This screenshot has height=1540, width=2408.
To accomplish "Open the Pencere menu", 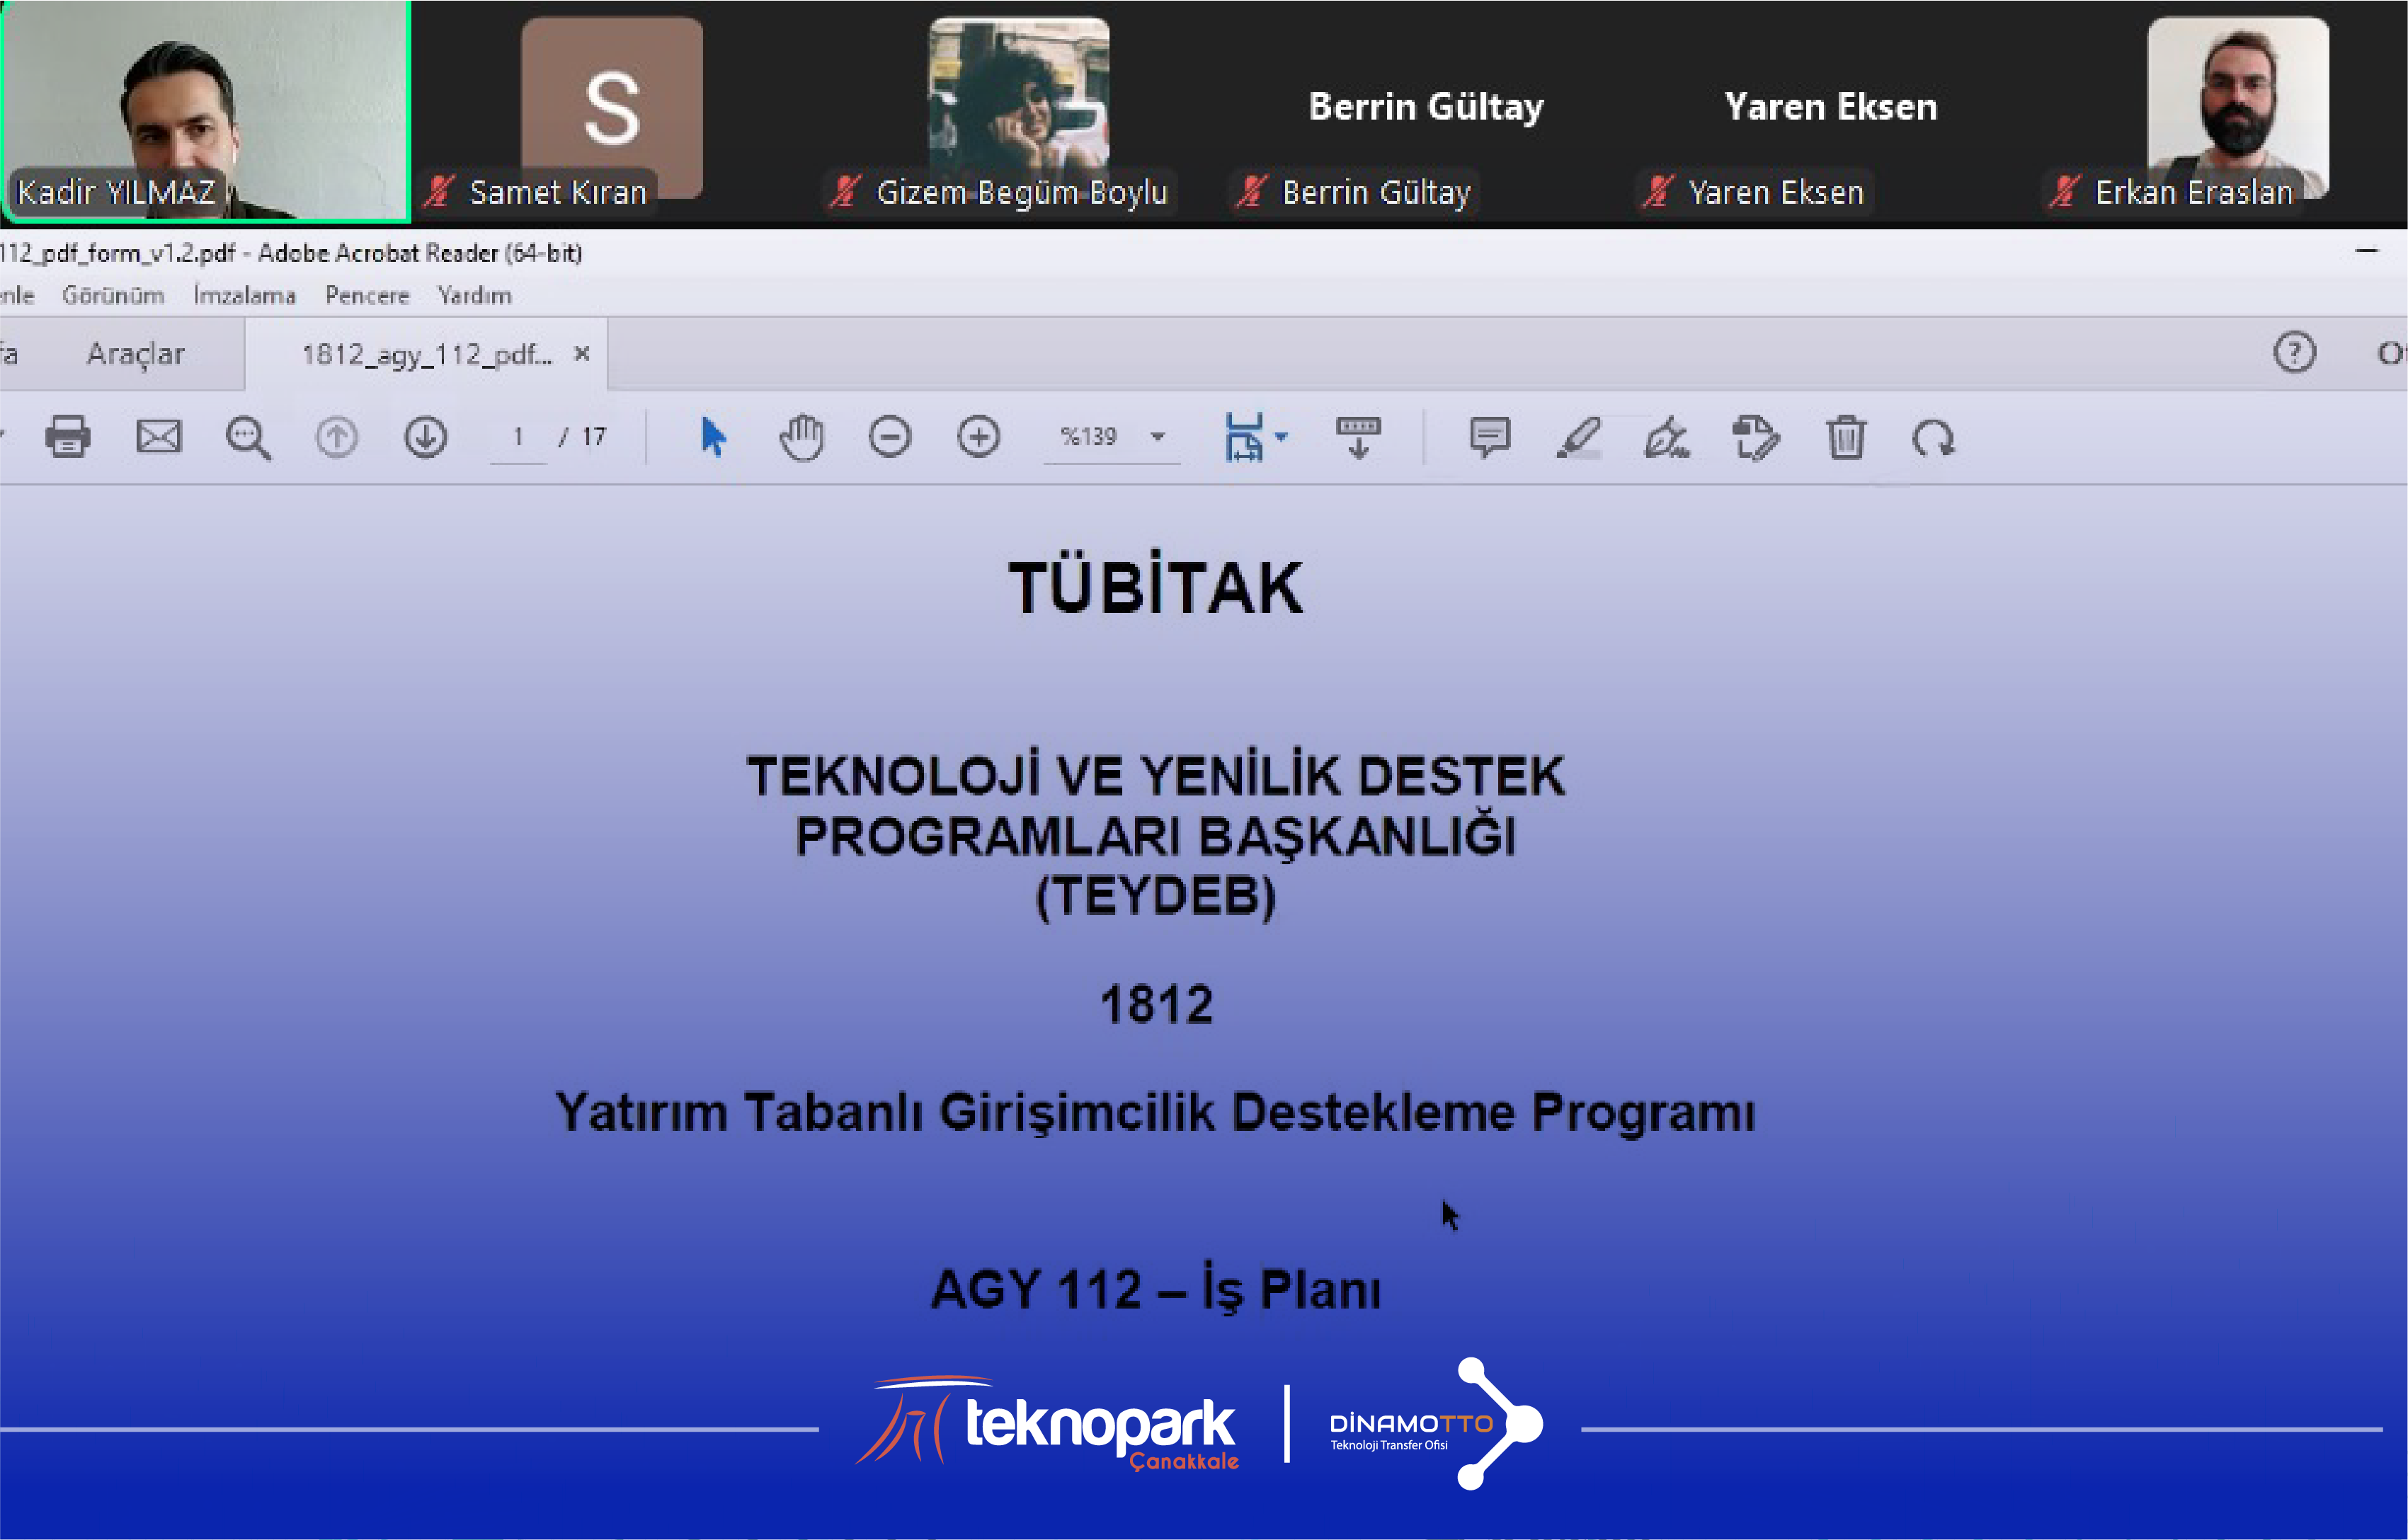I will click(x=367, y=296).
